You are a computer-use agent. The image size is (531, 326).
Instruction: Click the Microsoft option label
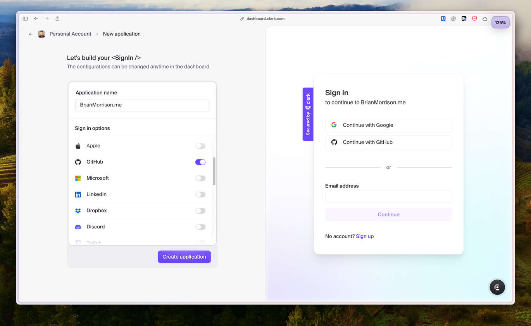click(98, 178)
